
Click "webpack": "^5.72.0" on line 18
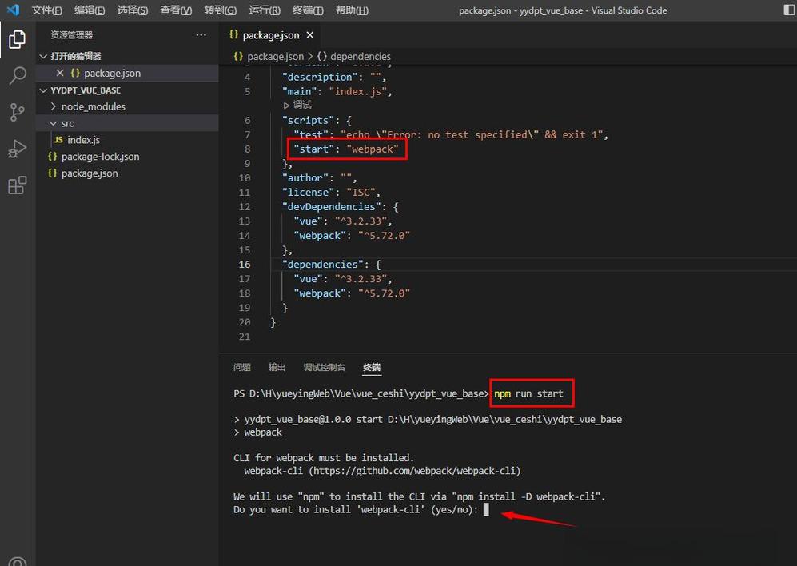[x=352, y=293]
